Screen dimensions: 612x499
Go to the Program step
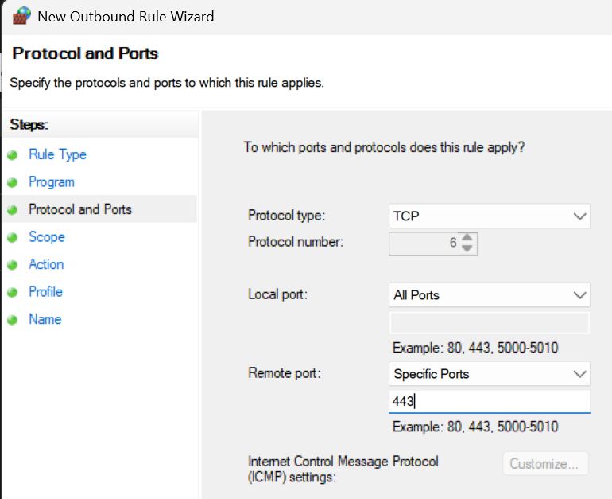[x=51, y=182]
